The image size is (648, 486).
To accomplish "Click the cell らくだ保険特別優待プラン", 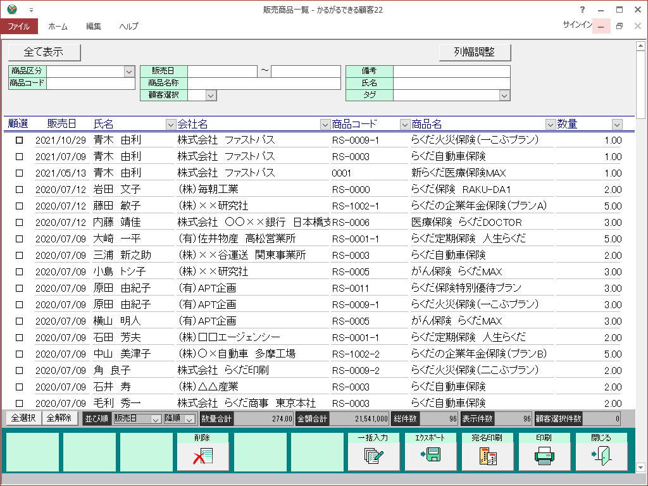I will [466, 288].
